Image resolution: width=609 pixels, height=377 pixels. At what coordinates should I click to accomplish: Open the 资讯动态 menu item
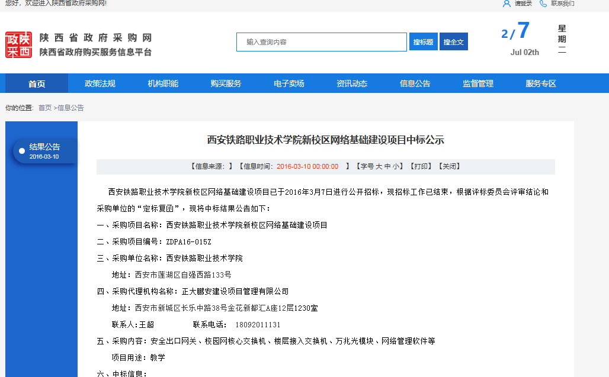[x=352, y=83]
